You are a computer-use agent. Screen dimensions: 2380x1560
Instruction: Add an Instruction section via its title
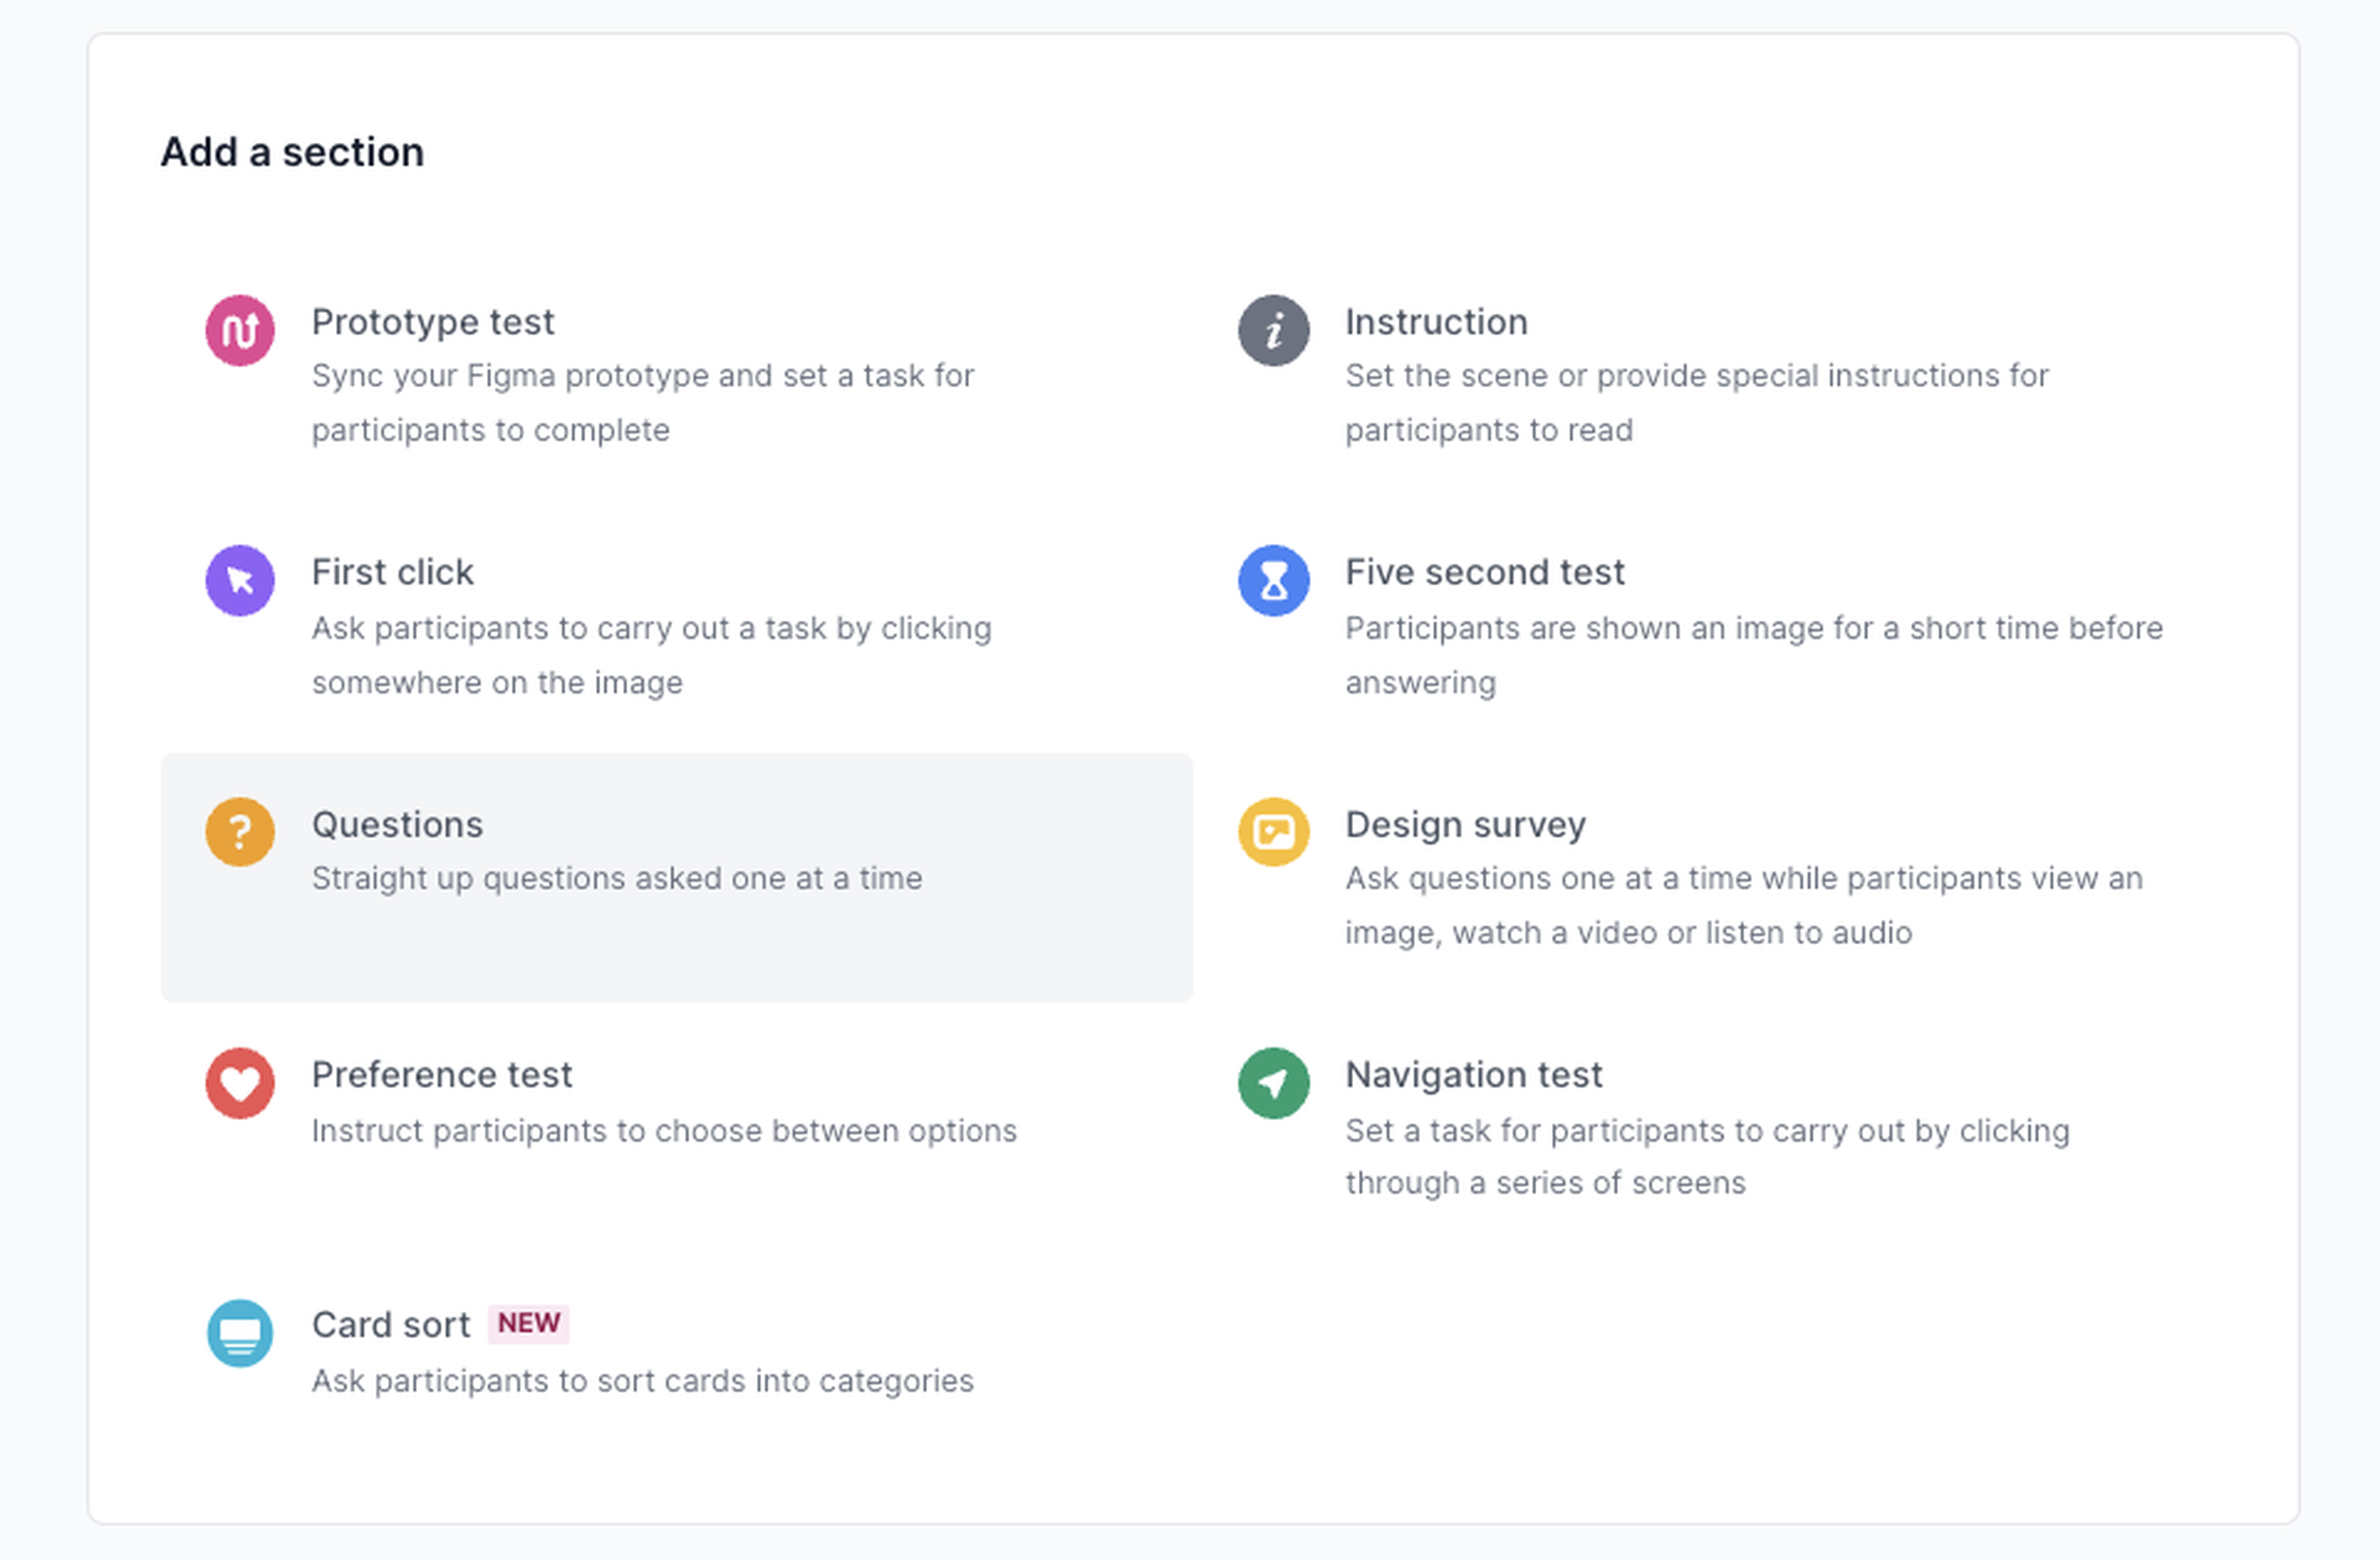pyautogui.click(x=1436, y=322)
